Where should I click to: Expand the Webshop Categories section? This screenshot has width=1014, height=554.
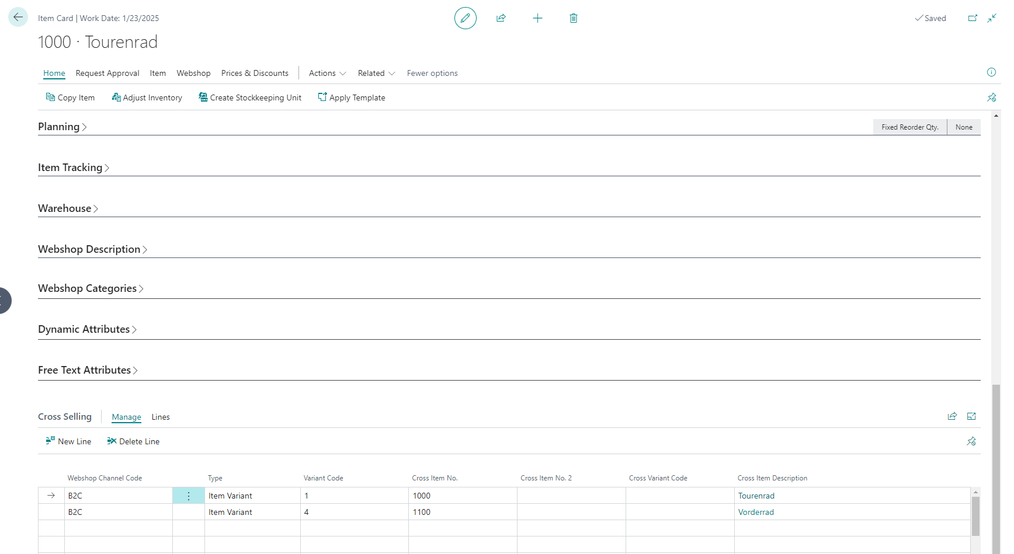click(91, 288)
